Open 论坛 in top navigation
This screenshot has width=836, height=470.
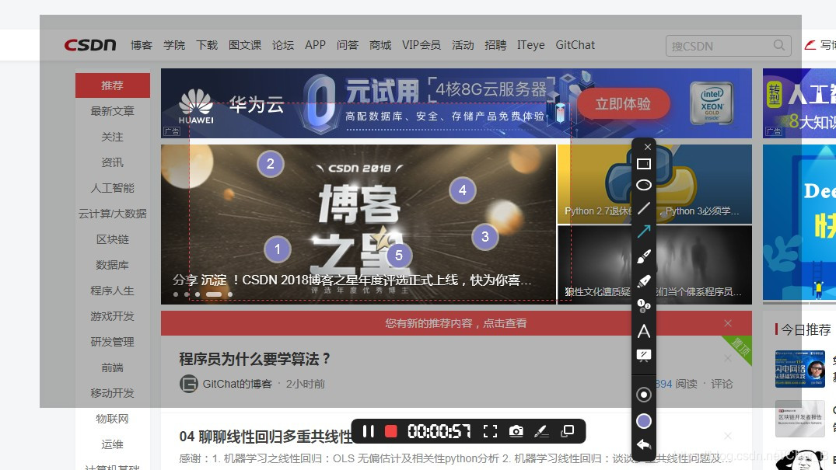point(283,45)
